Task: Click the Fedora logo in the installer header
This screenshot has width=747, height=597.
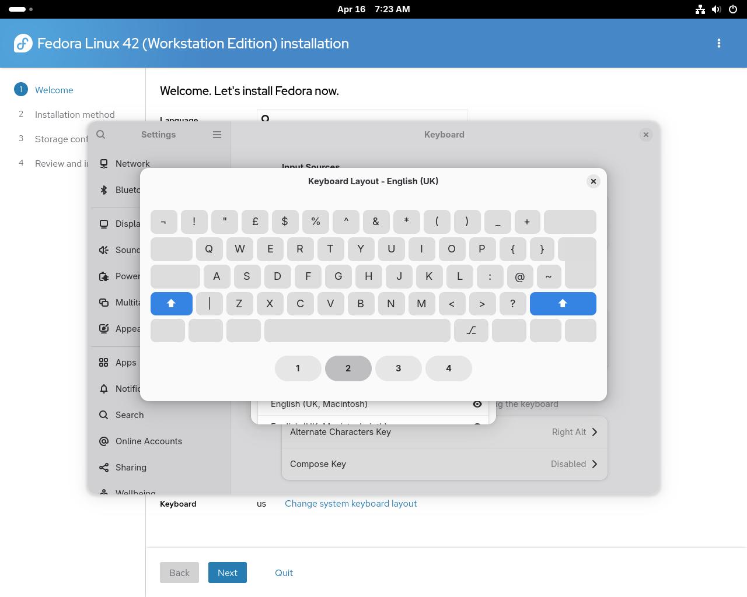Action: click(23, 43)
